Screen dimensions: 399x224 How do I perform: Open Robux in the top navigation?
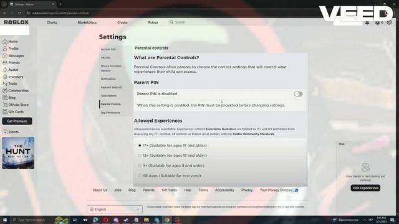point(153,22)
